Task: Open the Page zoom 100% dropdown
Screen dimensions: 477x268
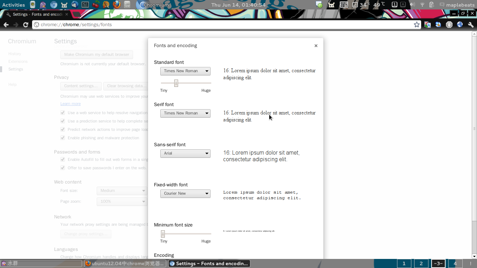Action: point(122,201)
